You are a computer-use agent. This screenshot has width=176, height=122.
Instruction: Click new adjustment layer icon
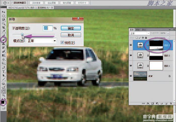[157, 103]
